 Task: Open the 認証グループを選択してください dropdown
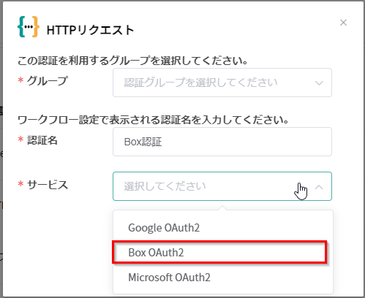tap(222, 83)
